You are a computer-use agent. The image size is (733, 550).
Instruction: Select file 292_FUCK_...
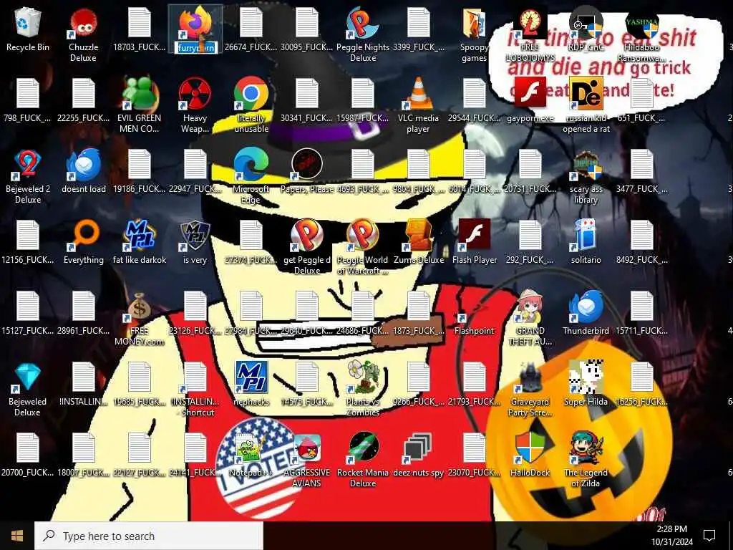coord(530,236)
